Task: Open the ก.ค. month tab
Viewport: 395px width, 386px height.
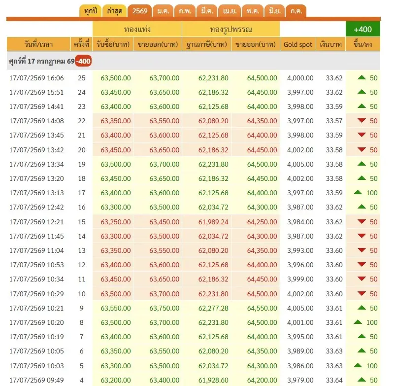Action: pyautogui.click(x=296, y=11)
